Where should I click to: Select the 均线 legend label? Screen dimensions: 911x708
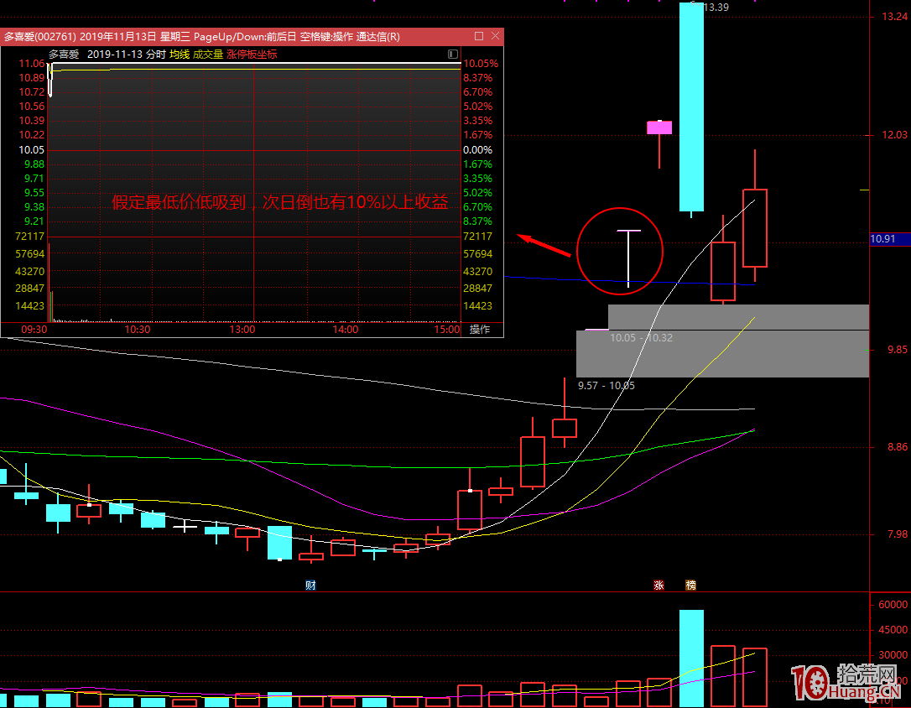click(x=180, y=54)
